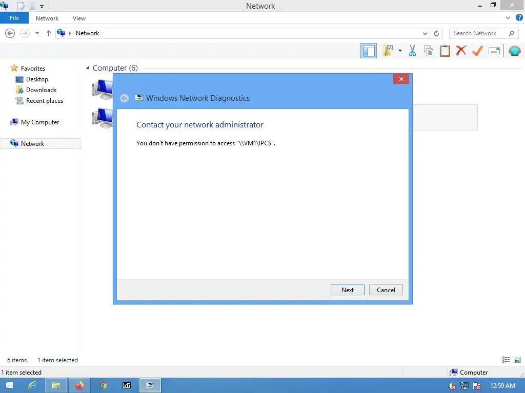The image size is (525, 393).
Task: Select Favorites in the navigation pane
Action: [33, 68]
